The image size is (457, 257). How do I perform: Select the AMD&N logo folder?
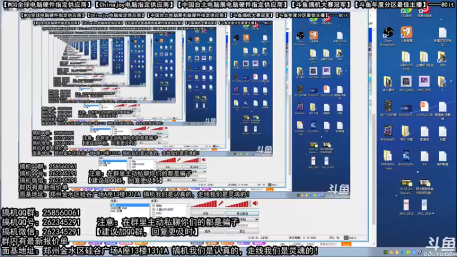click(388, 160)
